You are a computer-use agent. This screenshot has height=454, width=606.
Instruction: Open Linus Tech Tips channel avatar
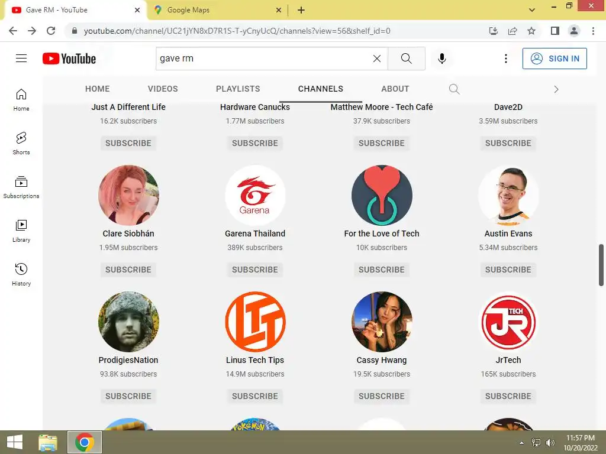coord(255,322)
